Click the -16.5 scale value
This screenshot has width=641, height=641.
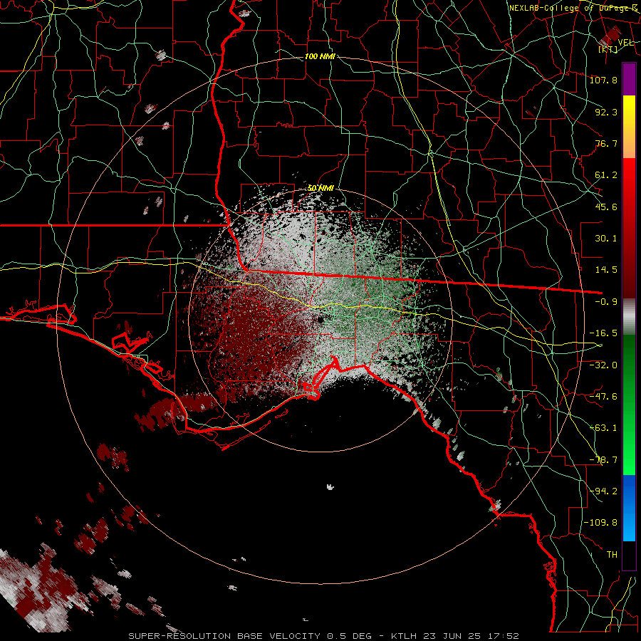pyautogui.click(x=603, y=333)
